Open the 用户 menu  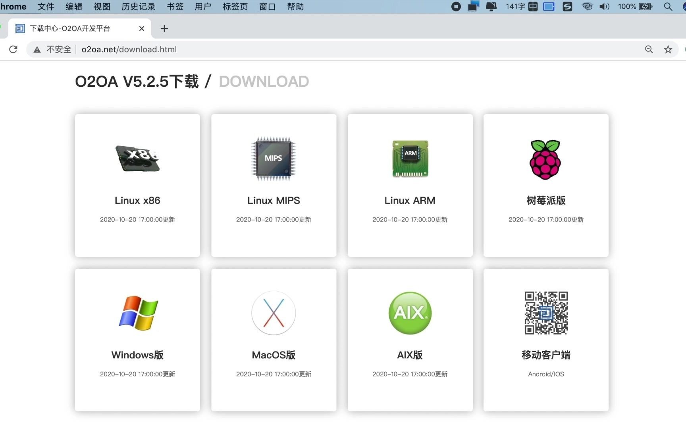[203, 6]
